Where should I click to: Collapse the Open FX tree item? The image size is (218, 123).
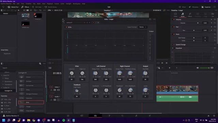[2, 75]
